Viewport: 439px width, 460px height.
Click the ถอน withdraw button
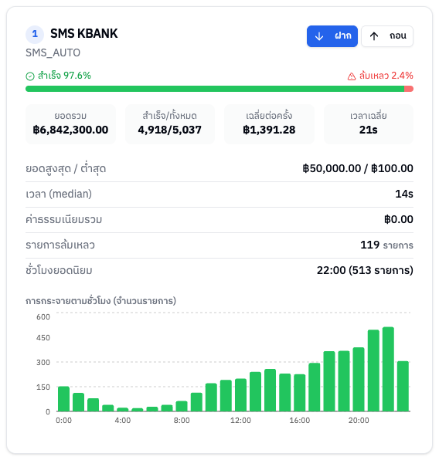tap(387, 36)
